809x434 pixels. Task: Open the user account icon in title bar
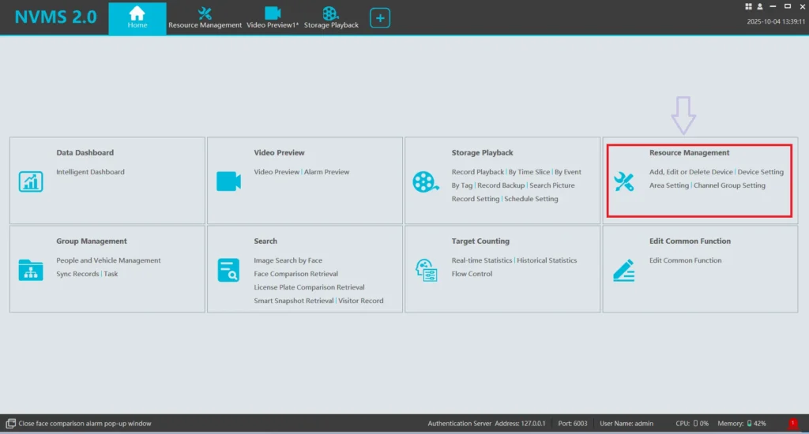pyautogui.click(x=758, y=6)
